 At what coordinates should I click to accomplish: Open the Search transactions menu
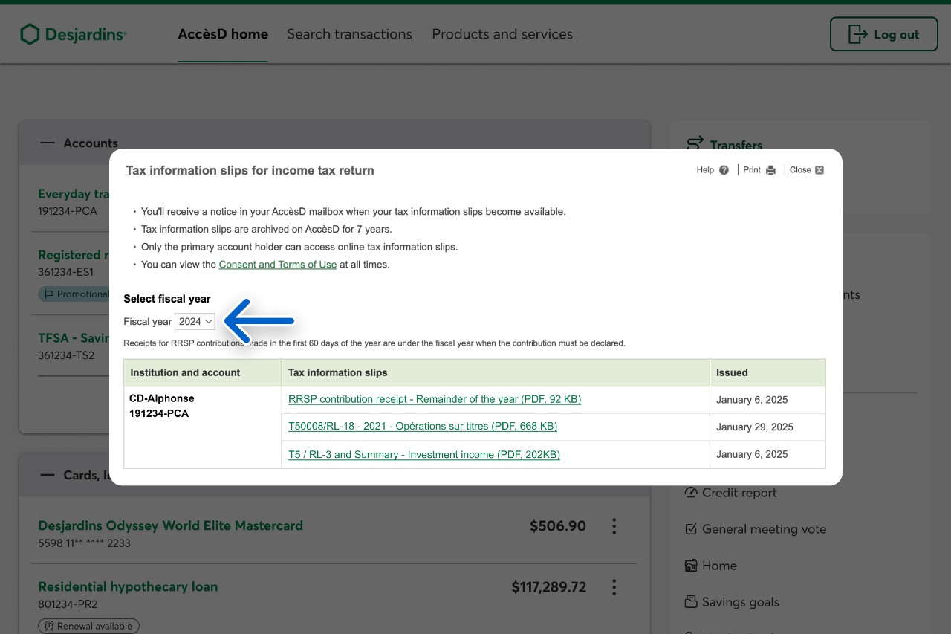click(x=349, y=34)
